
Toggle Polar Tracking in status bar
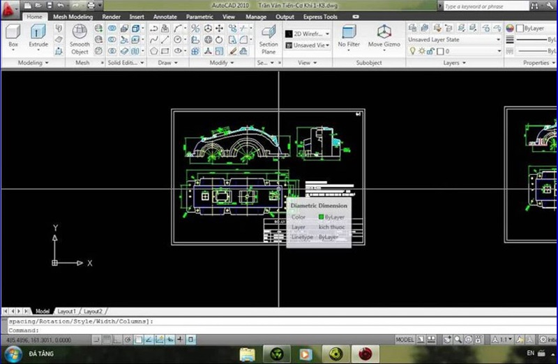tap(128, 340)
